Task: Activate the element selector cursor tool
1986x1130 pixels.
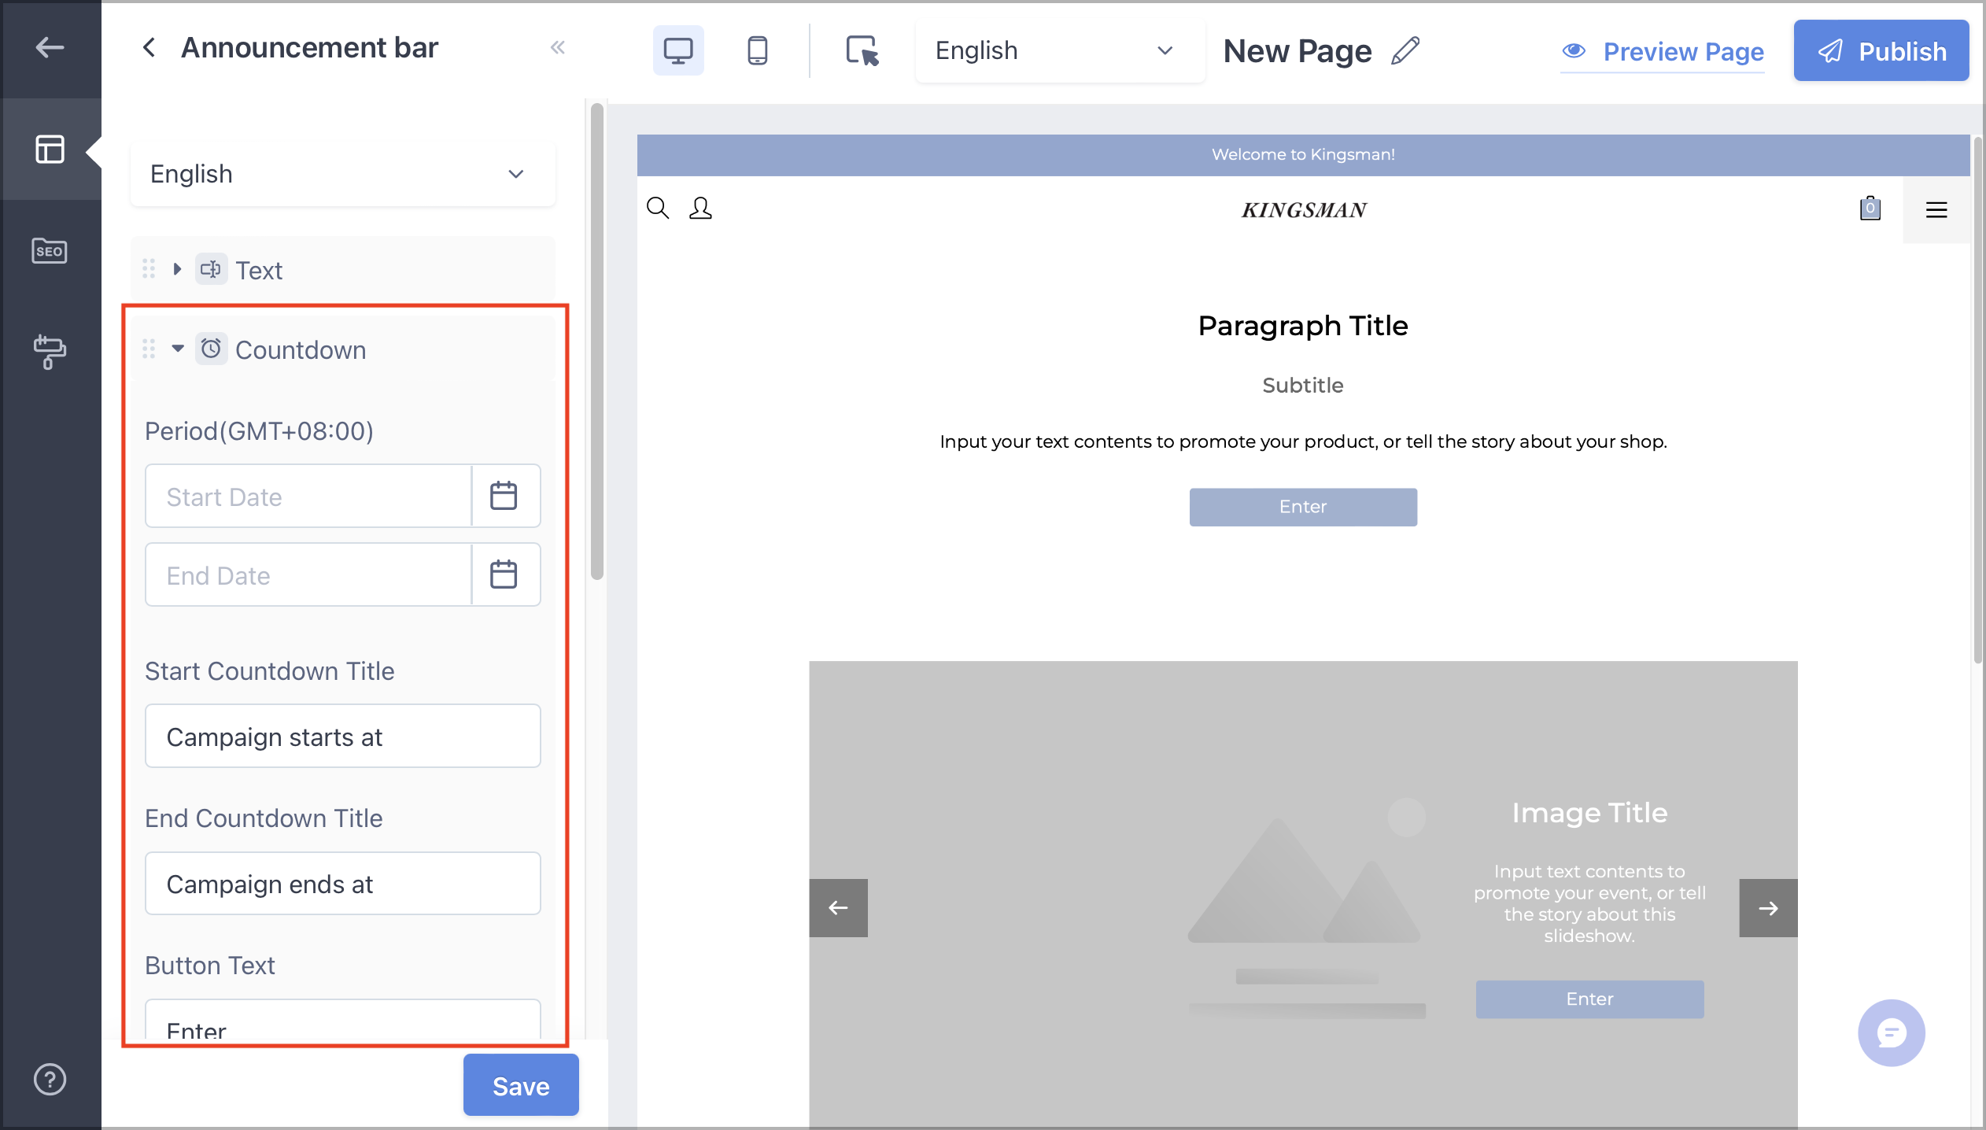Action: 862,50
